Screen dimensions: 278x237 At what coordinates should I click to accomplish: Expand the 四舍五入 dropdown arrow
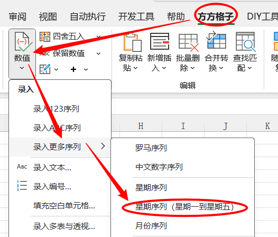point(99,37)
